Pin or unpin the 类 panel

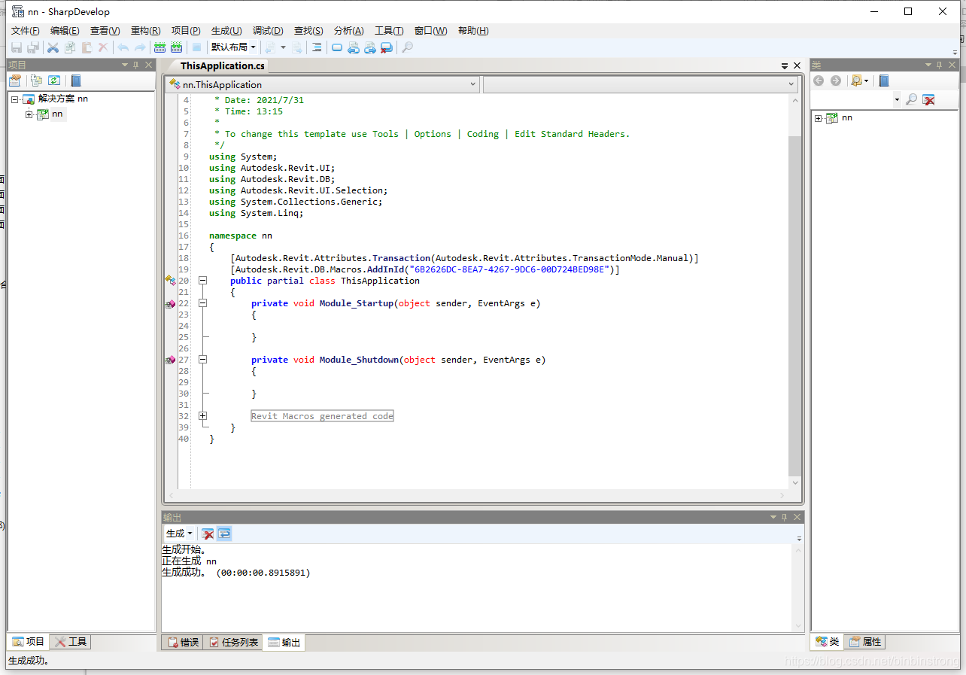click(x=940, y=65)
